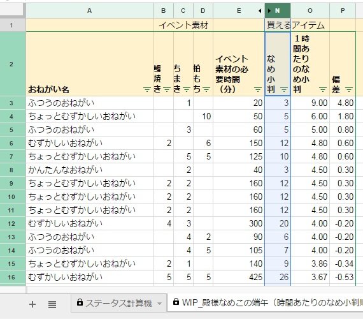Open filter for ちまき column
This screenshot has width=363, height=319.
[187, 89]
